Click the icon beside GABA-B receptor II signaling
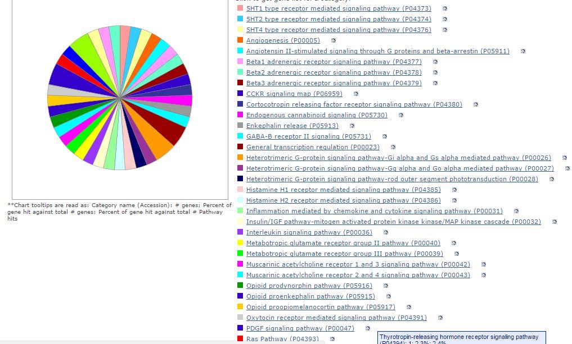The width and height of the screenshot is (572, 344). pos(385,136)
